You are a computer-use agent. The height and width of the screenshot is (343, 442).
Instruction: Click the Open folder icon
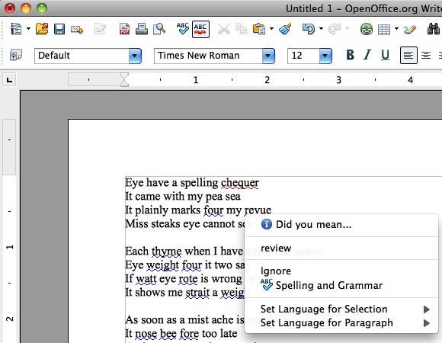click(x=42, y=29)
